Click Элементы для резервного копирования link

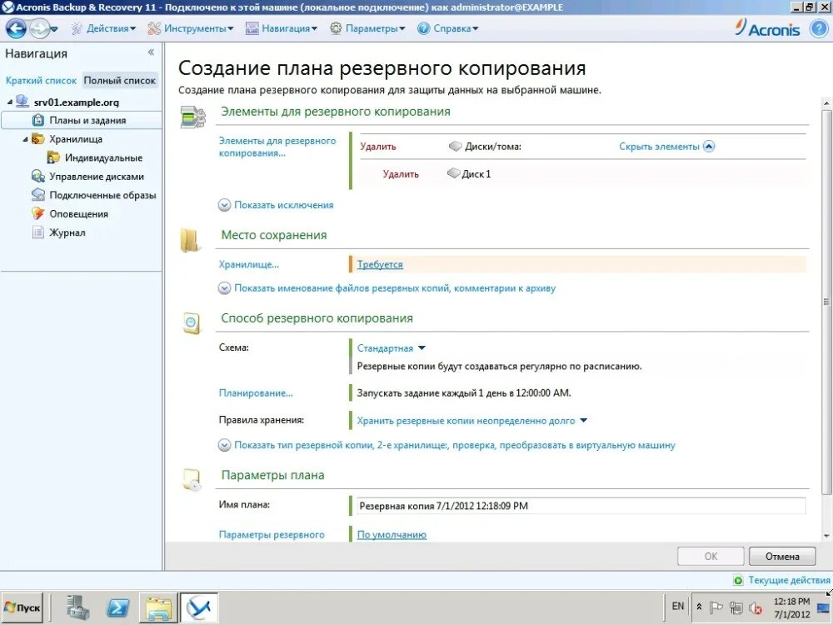[x=277, y=147]
